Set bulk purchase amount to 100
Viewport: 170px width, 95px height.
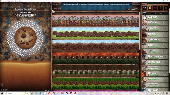tap(160, 13)
